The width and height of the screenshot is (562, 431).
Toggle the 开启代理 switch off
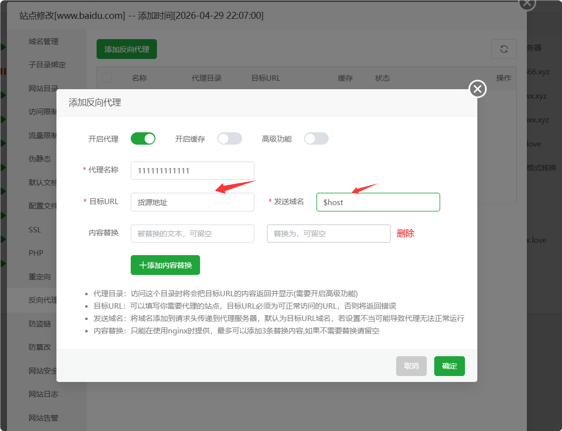tap(143, 139)
